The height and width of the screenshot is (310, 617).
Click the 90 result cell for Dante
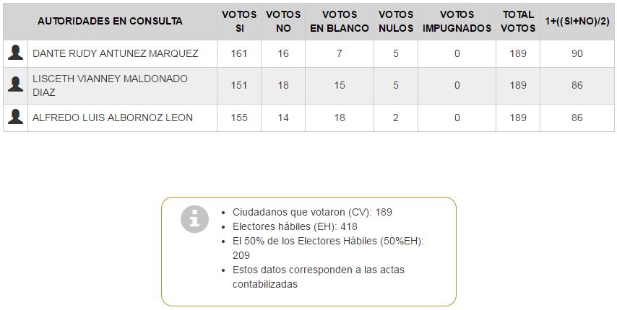pyautogui.click(x=577, y=53)
